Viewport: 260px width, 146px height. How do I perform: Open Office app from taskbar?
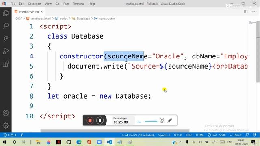click(89, 142)
